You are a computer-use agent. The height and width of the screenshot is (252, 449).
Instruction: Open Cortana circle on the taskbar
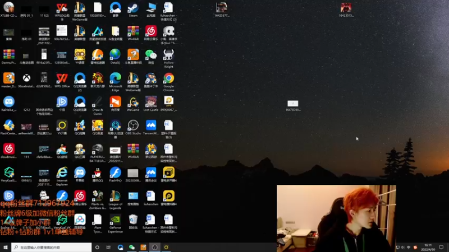point(97,247)
